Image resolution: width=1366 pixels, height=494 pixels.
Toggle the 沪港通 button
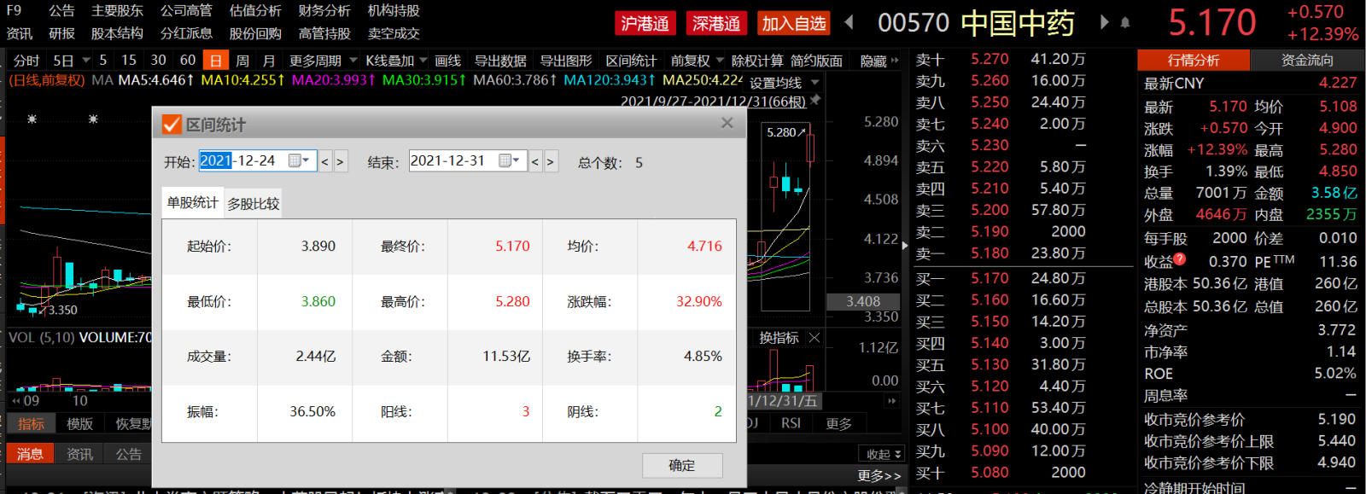pos(645,23)
